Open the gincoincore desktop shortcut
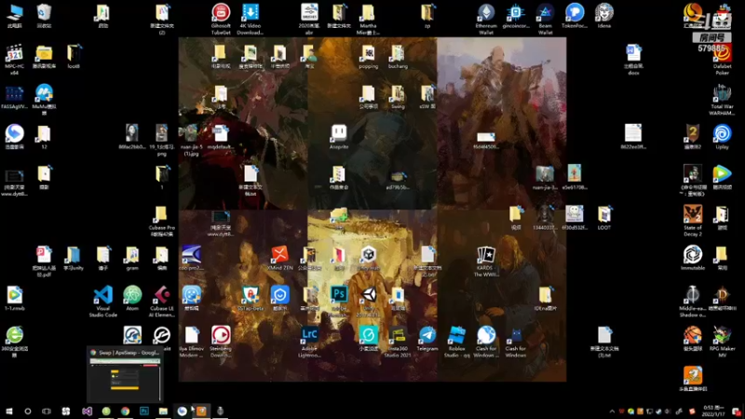This screenshot has width=745, height=419. pos(516,16)
